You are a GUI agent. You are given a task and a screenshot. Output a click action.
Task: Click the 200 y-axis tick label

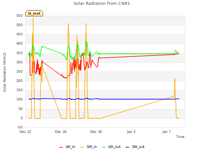(19, 81)
